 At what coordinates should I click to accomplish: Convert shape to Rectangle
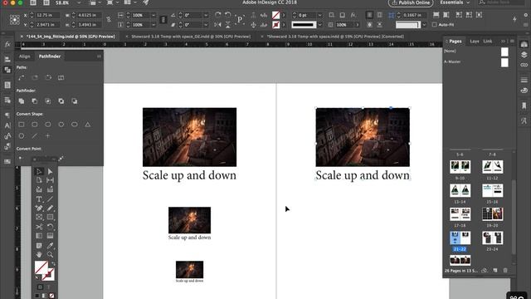[22, 125]
